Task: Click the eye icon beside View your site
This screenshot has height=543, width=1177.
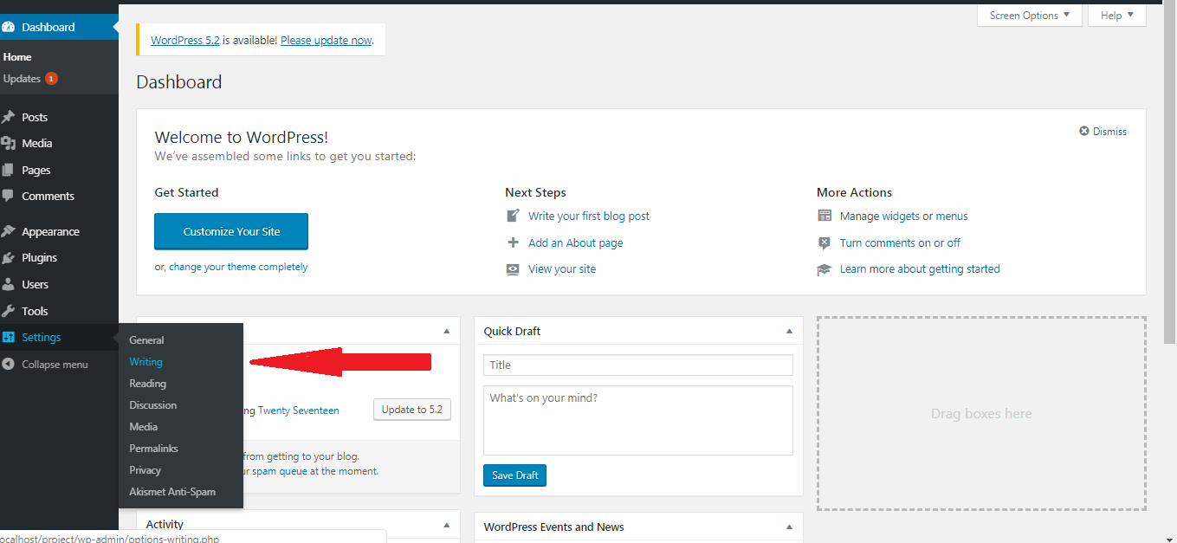Action: pos(514,269)
